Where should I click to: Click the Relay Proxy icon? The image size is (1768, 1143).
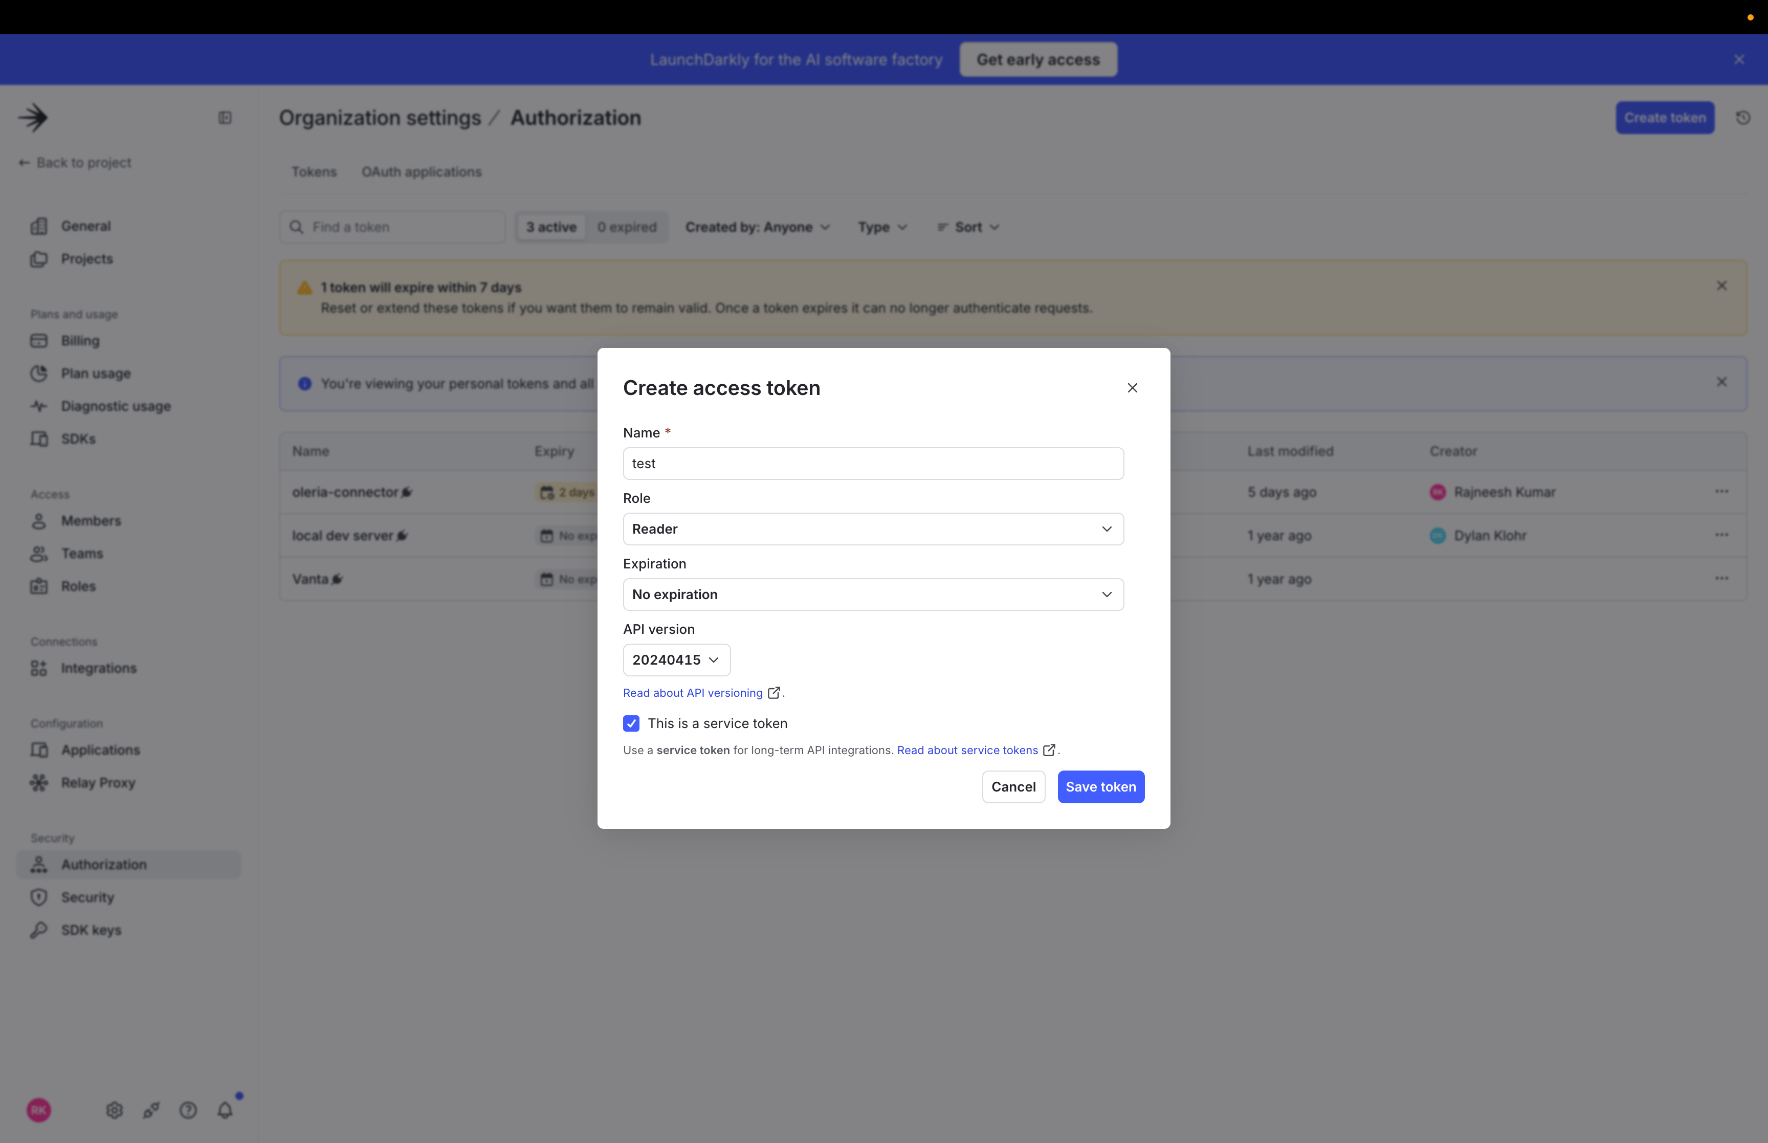[38, 782]
